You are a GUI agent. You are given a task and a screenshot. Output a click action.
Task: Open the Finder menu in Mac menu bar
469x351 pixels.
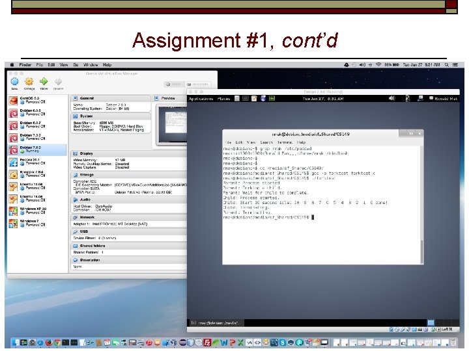coord(25,65)
